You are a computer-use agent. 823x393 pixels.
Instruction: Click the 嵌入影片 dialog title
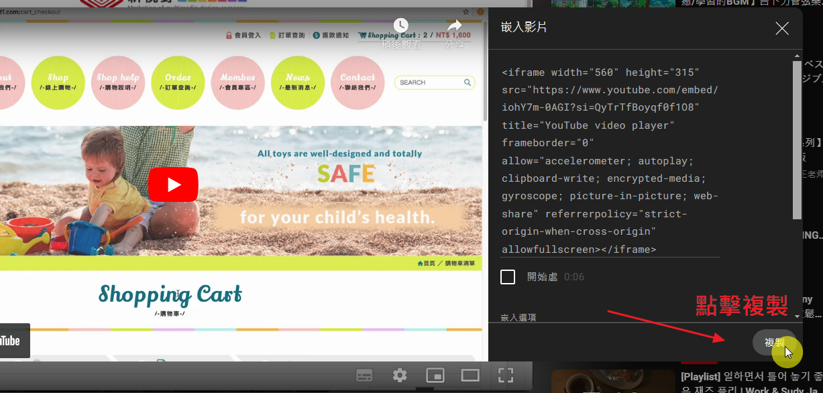pyautogui.click(x=524, y=27)
